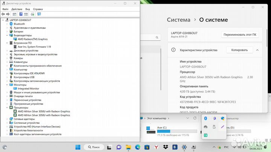The height and width of the screenshot is (152, 271).
Task: Open Dropbox from the taskbar
Action: coord(166,147)
